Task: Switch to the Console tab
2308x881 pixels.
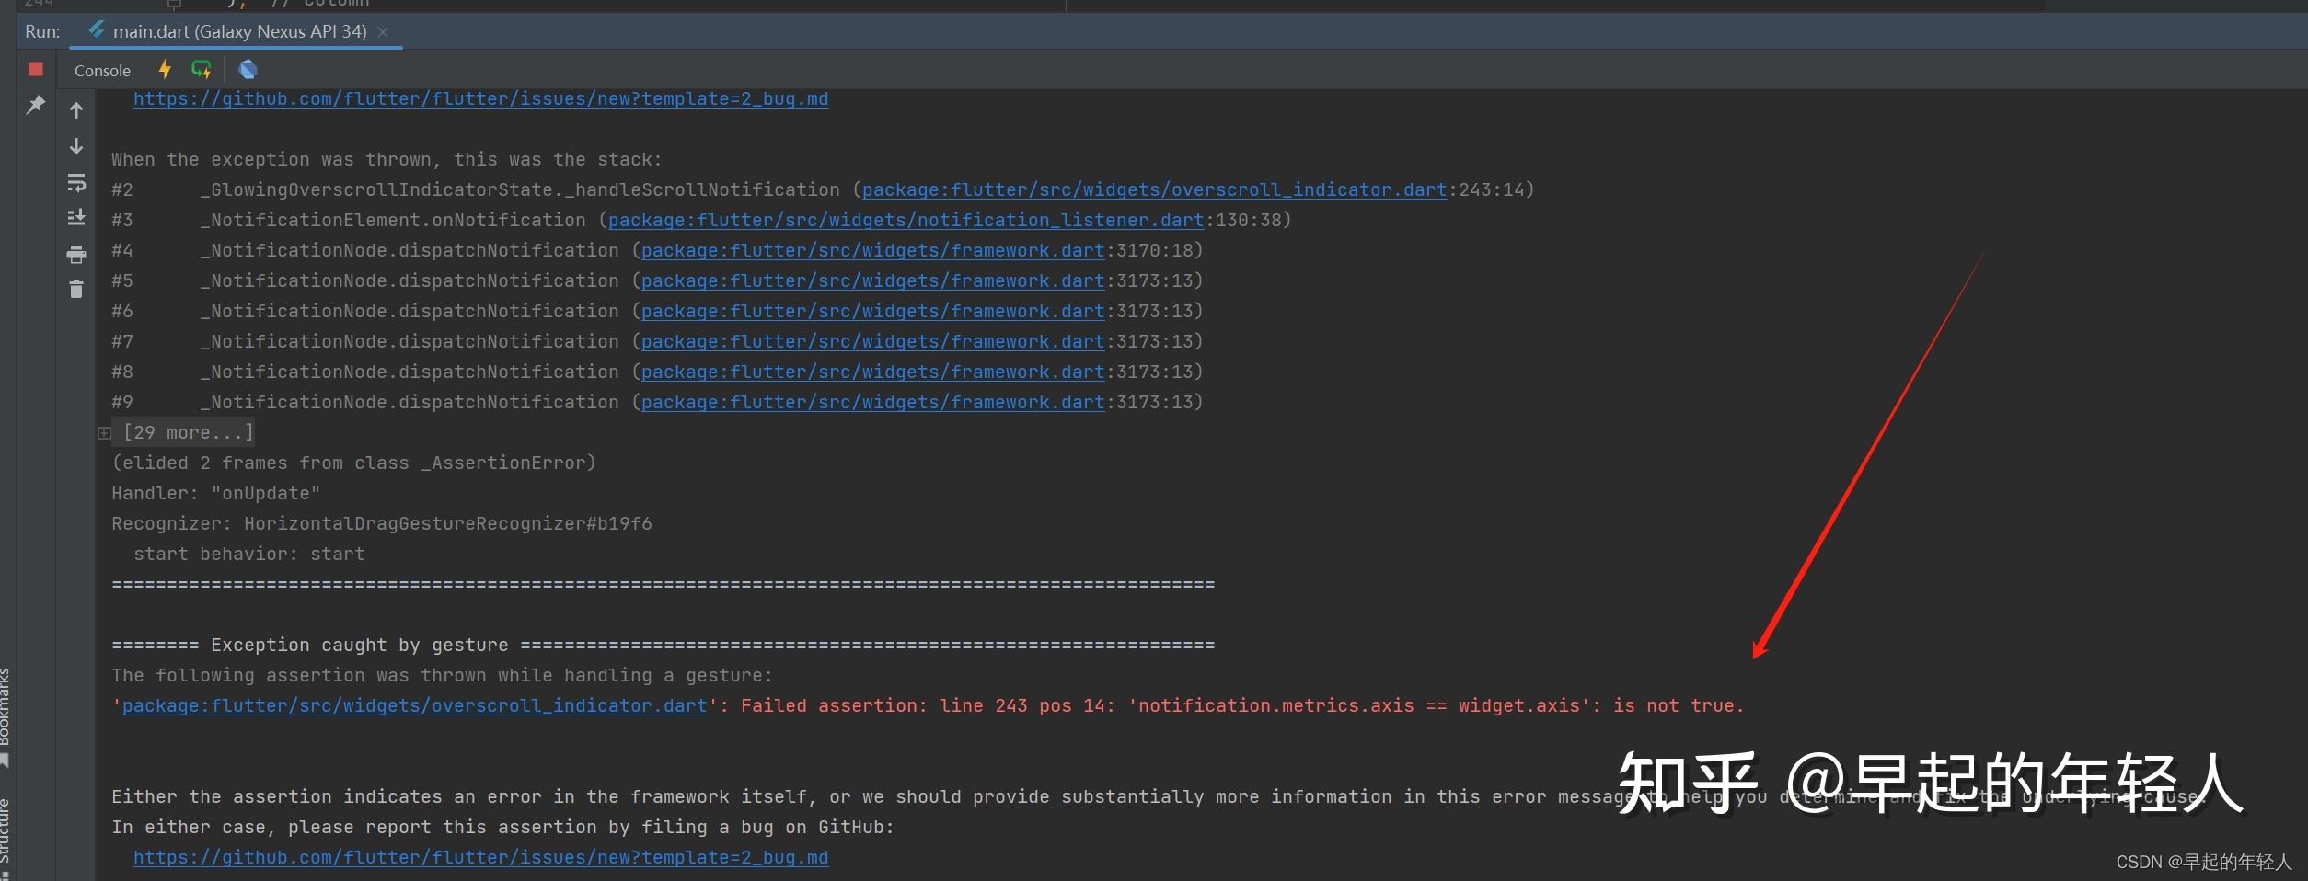Action: tap(101, 69)
